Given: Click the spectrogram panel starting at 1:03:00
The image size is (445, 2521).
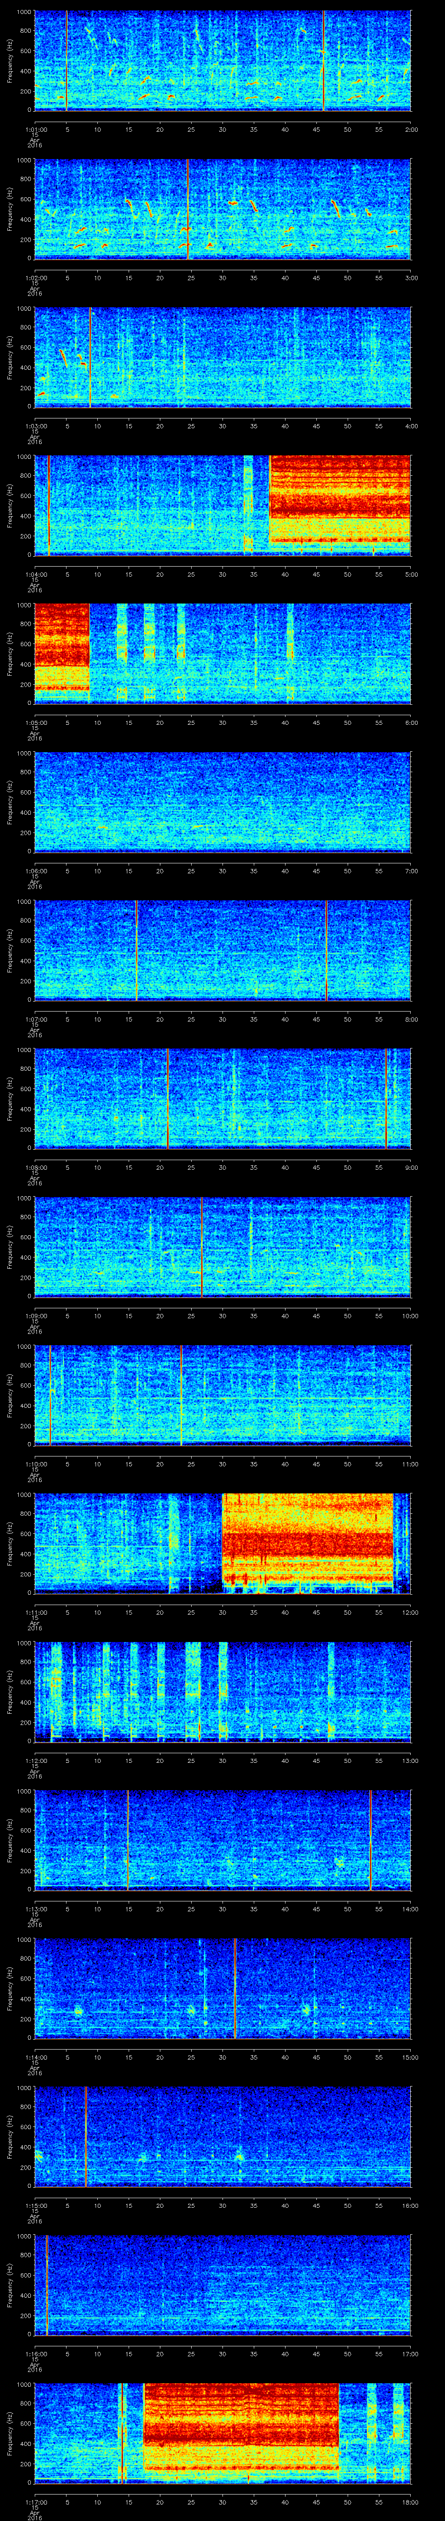Looking at the screenshot, I should pyautogui.click(x=222, y=357).
